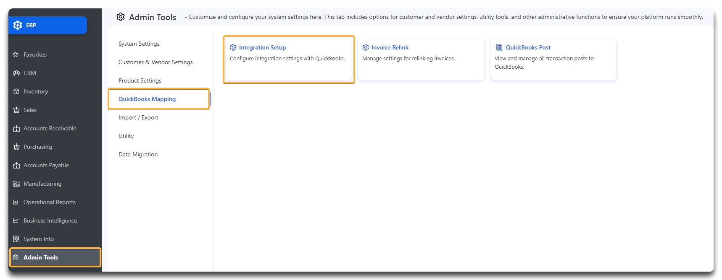Click the Sales basket icon
Screen dimensions: 722x280
pyautogui.click(x=16, y=110)
